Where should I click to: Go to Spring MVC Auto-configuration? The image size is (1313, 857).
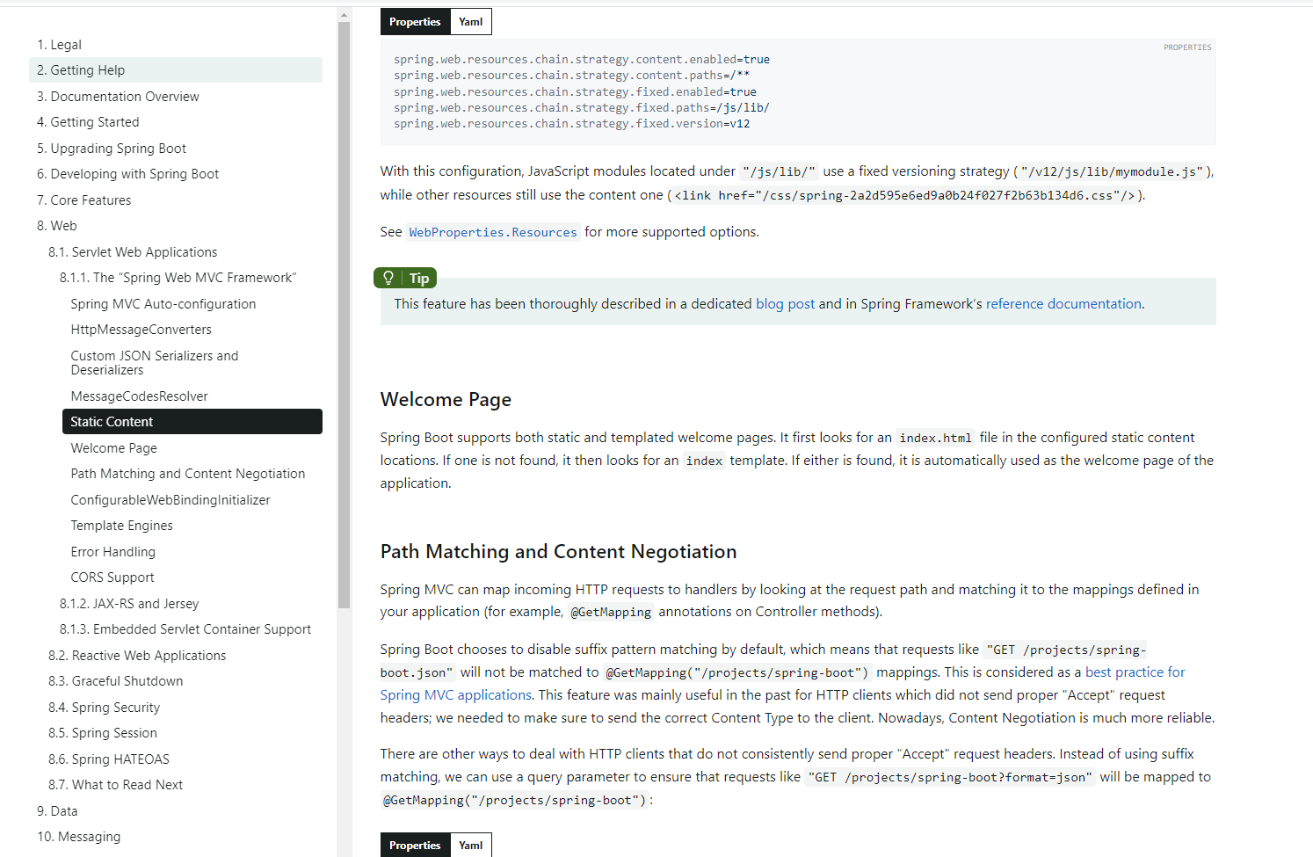point(163,304)
